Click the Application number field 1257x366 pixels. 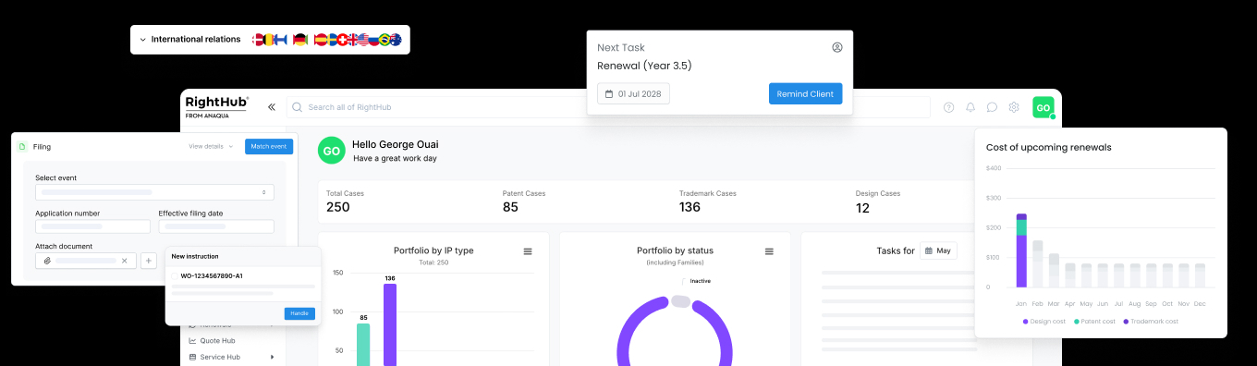(x=92, y=226)
